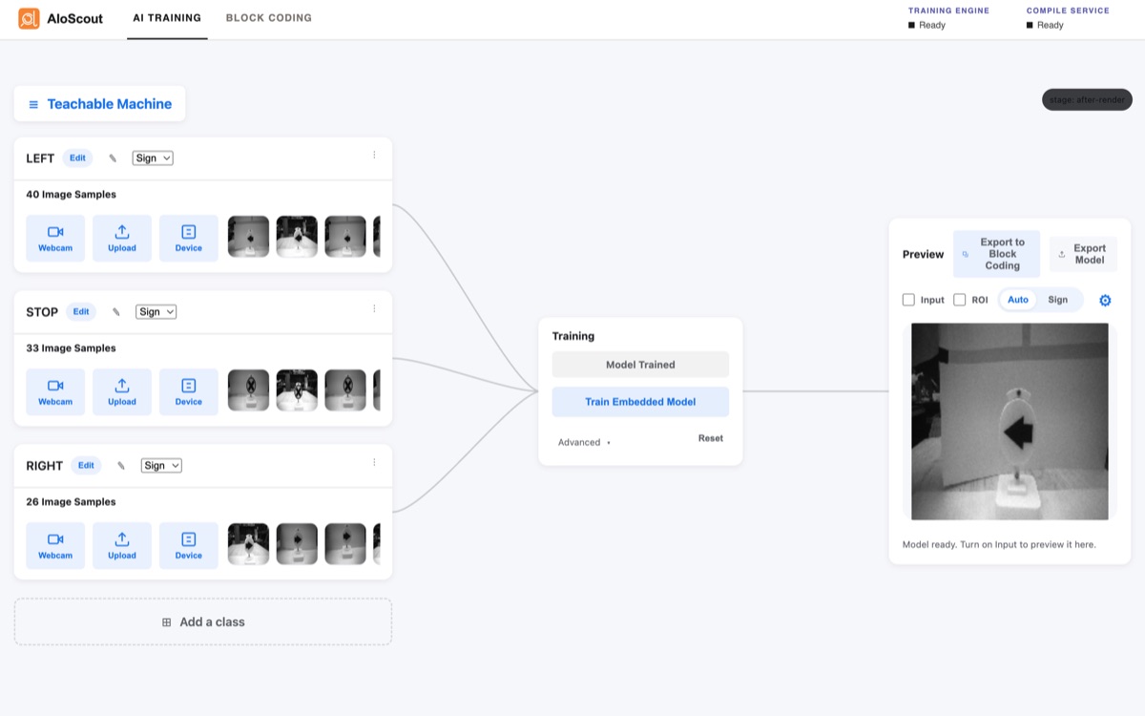Click the pencil rename icon in RIGHT class
Image resolution: width=1145 pixels, height=716 pixels.
(121, 466)
